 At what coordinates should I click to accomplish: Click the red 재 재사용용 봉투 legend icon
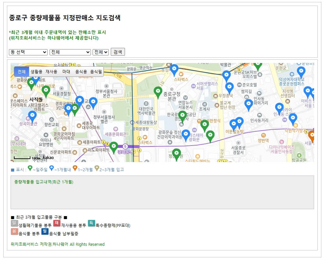pos(57,223)
